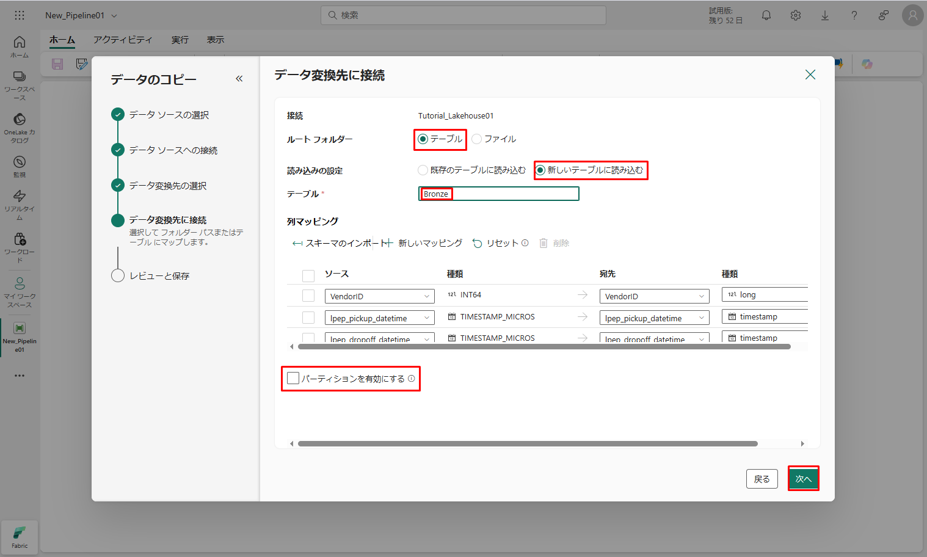Open Real-Time hub in sidebar
Screen dimensions: 927x557
click(20, 205)
